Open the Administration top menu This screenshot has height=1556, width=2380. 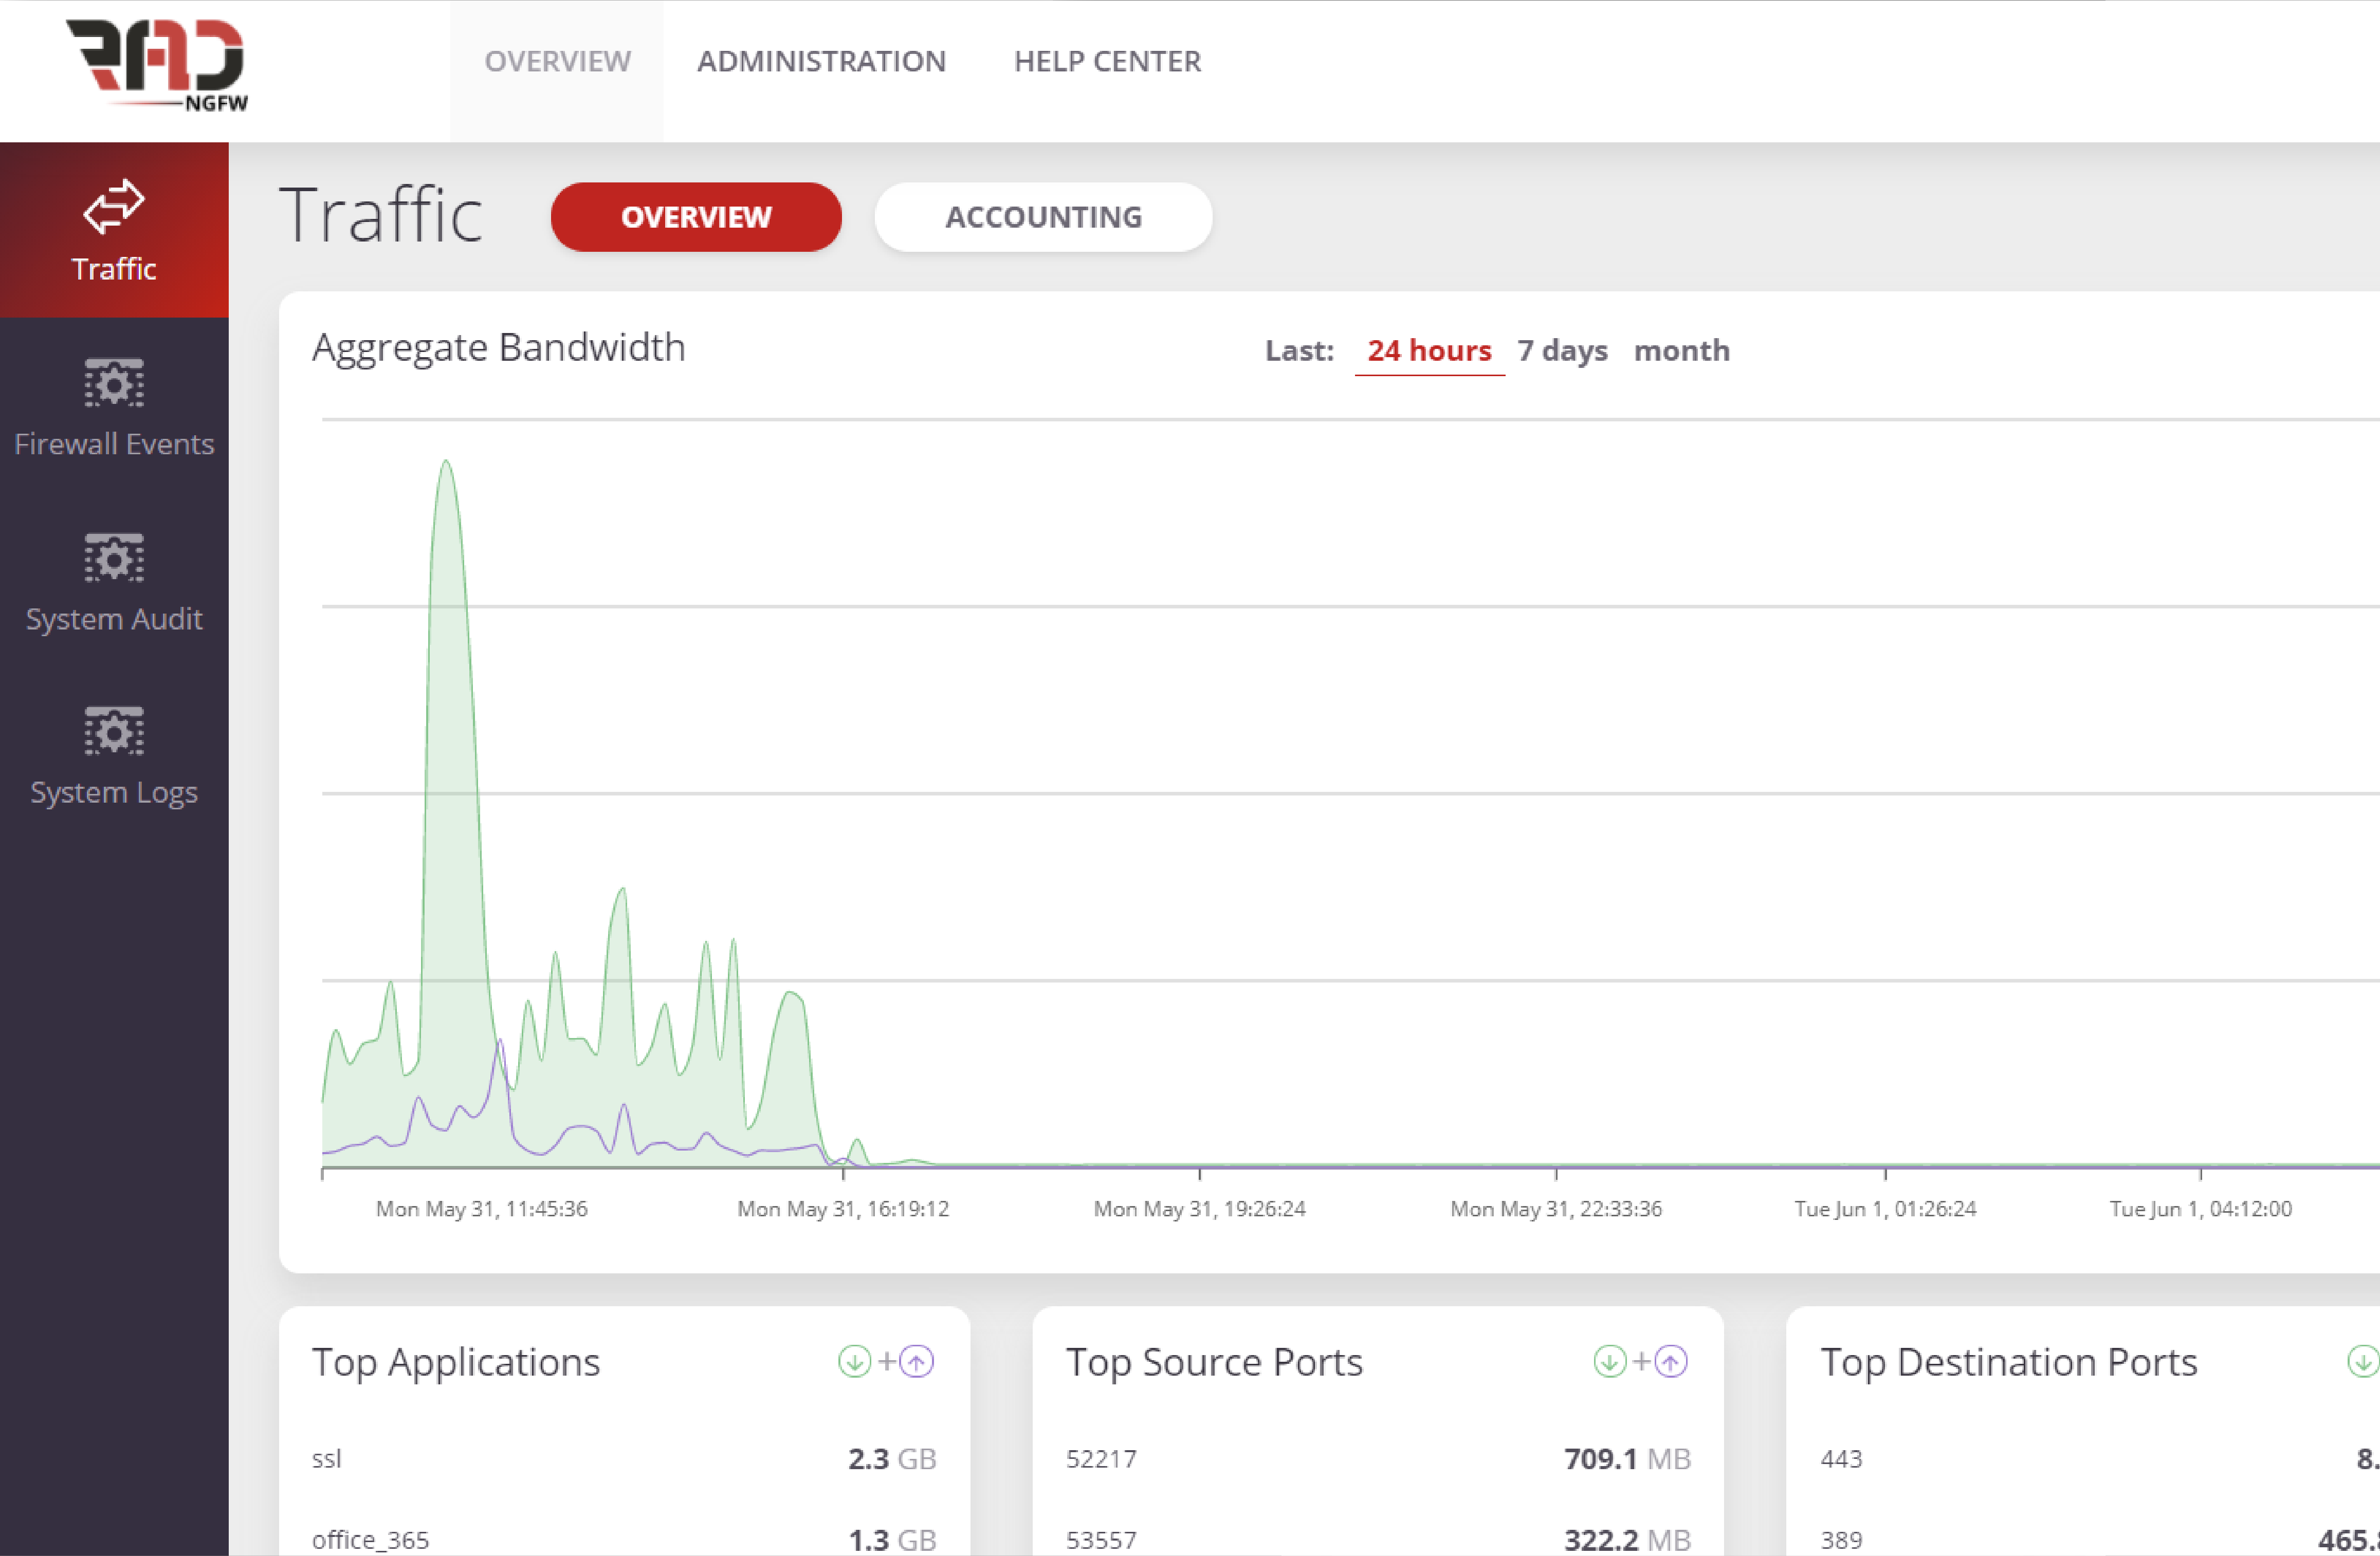pyautogui.click(x=821, y=62)
